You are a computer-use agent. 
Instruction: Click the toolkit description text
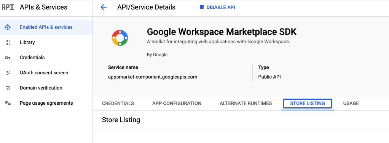click(218, 42)
